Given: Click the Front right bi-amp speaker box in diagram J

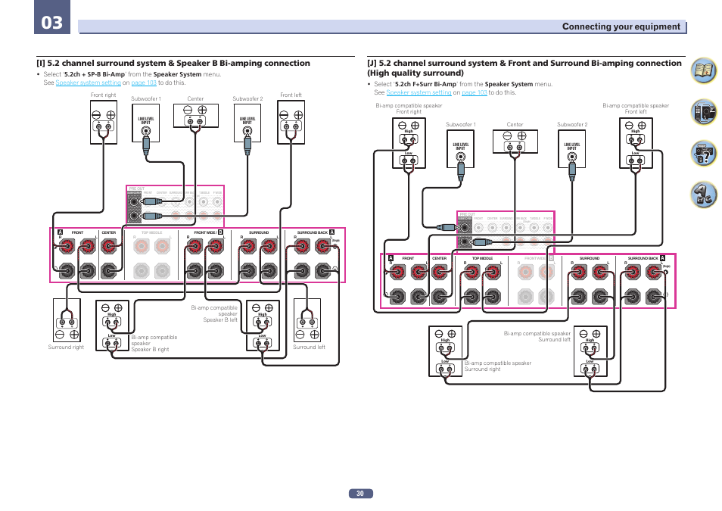Looking at the screenshot, I should [409, 143].
